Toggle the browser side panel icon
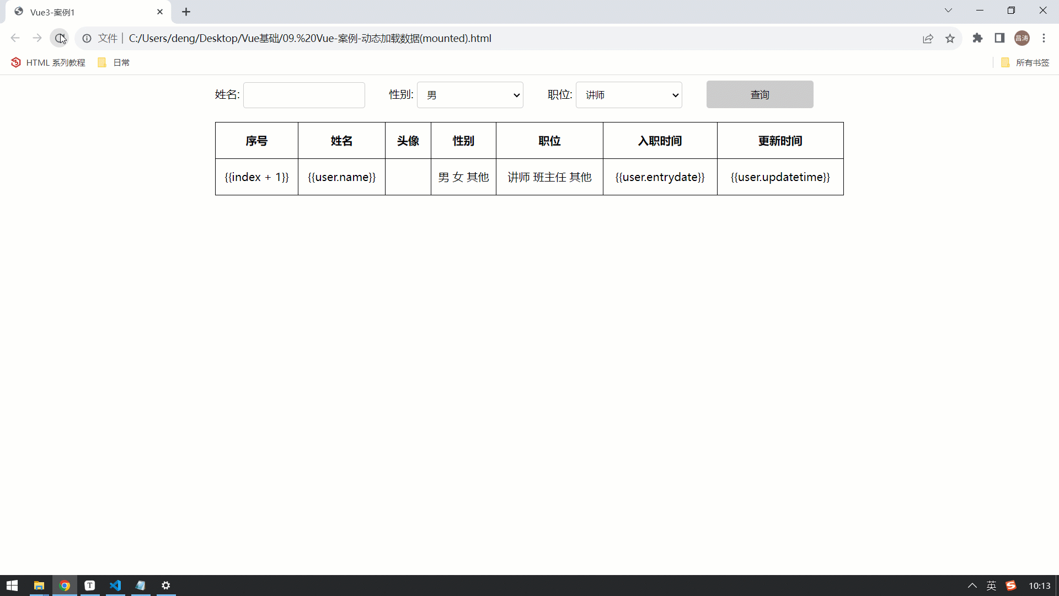 (999, 38)
